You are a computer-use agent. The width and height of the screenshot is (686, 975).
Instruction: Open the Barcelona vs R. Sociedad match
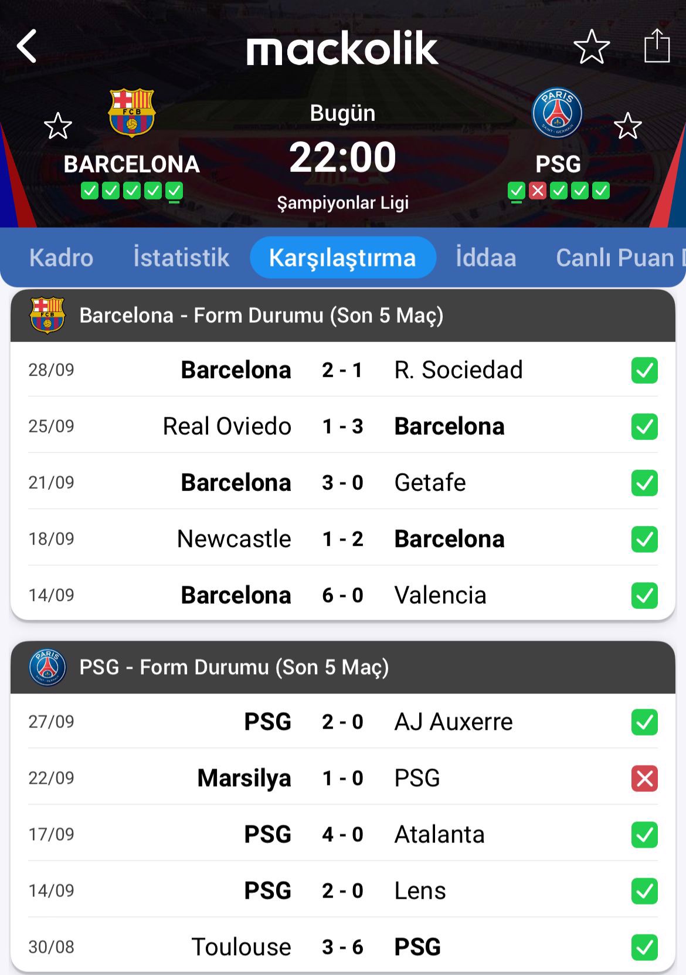point(342,370)
